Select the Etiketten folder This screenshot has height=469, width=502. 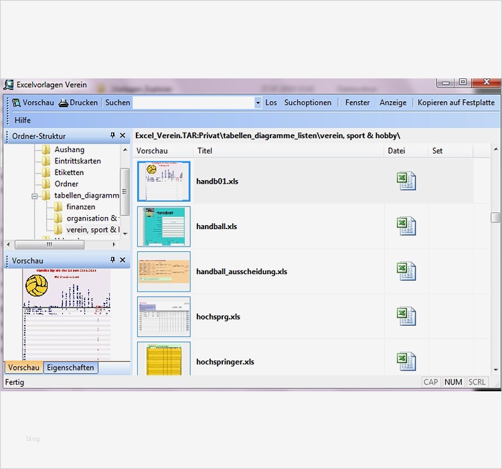pyautogui.click(x=69, y=172)
